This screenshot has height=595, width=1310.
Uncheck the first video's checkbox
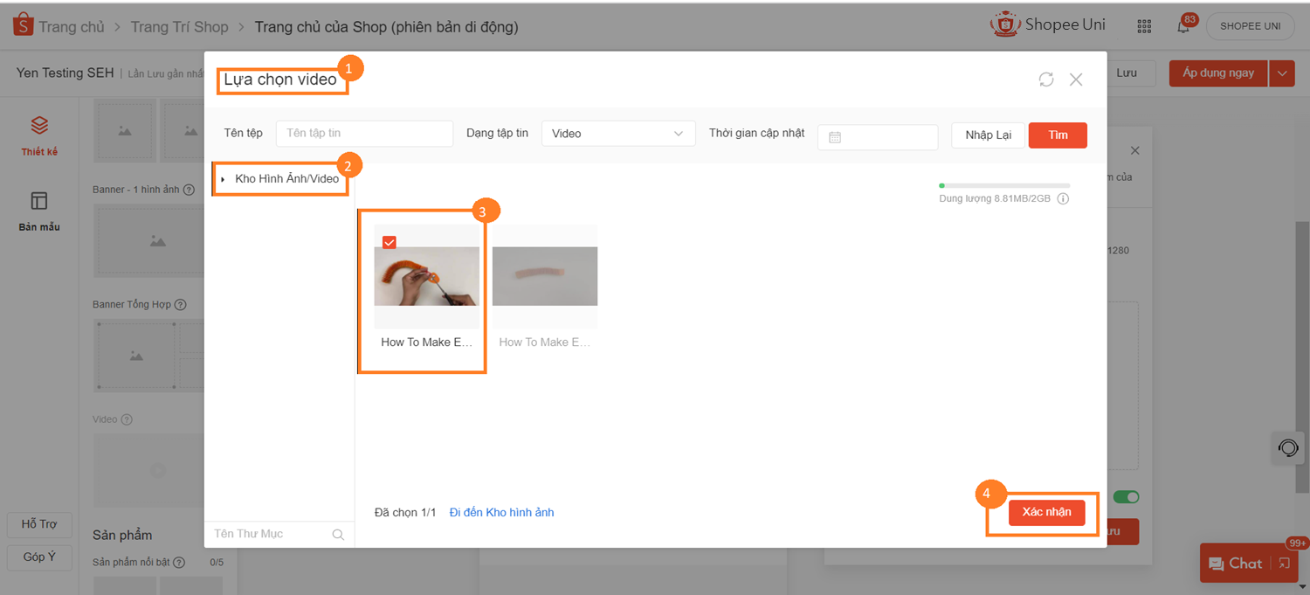pyautogui.click(x=390, y=242)
